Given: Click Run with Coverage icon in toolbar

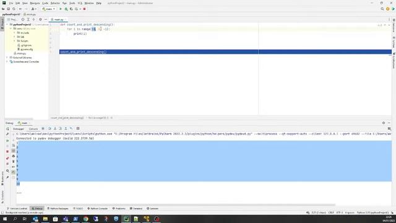Looking at the screenshot, I should [71, 9].
